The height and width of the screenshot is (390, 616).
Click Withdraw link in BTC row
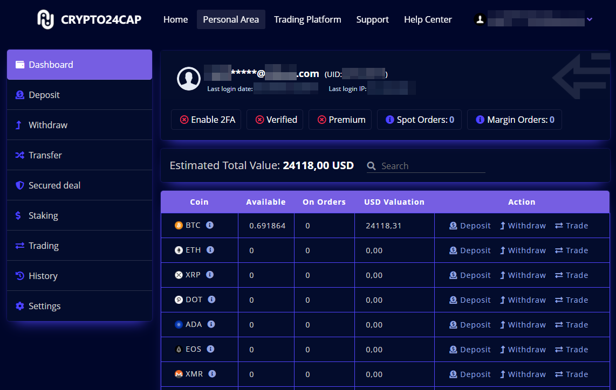[522, 226]
